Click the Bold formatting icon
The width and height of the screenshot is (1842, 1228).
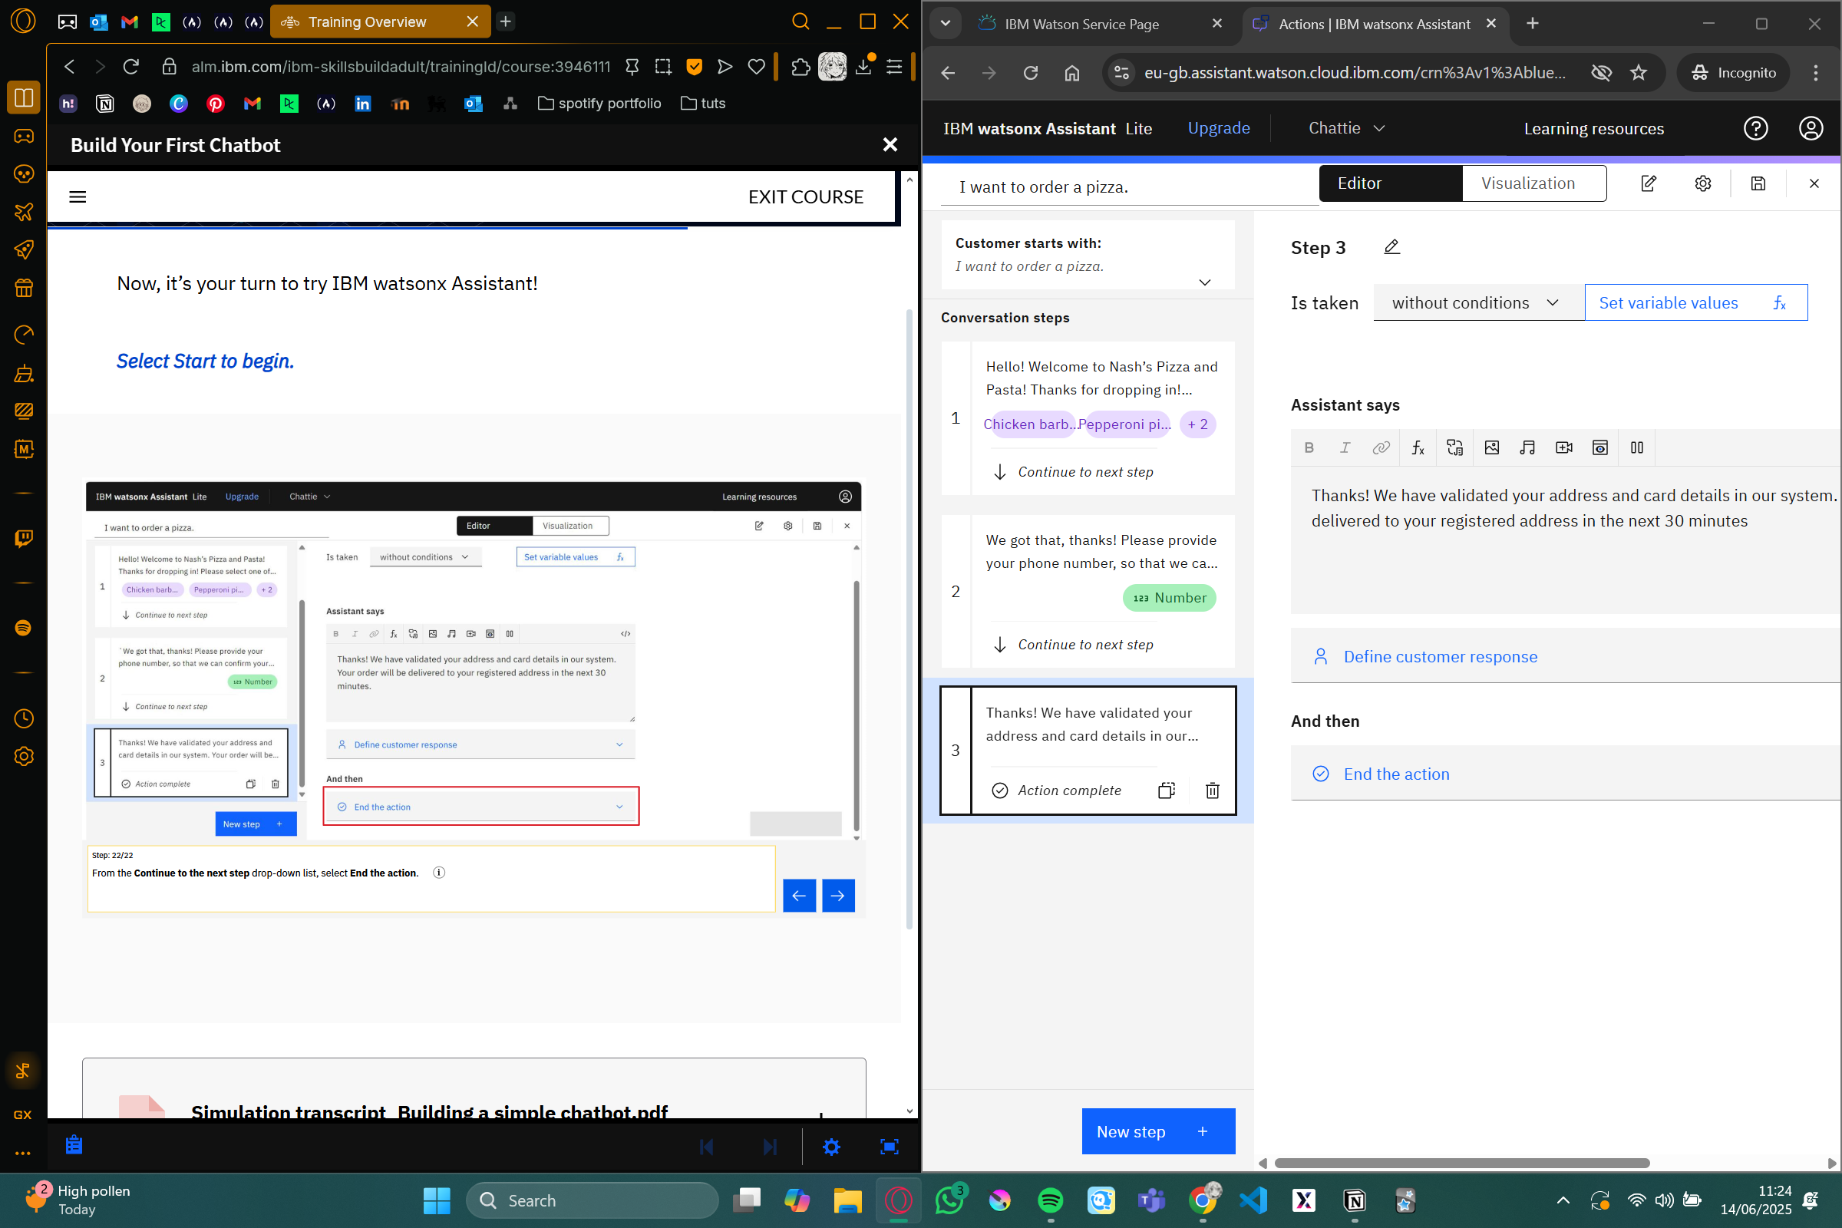click(x=1309, y=447)
